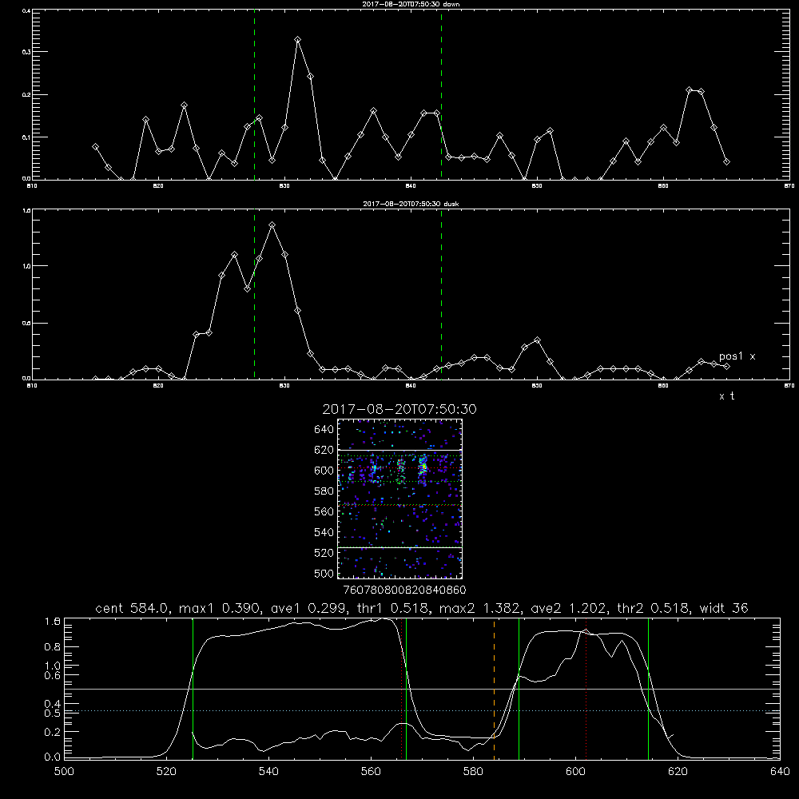Click the upper white horizontal line in image
Image resolution: width=799 pixels, height=799 pixels.
[x=400, y=450]
